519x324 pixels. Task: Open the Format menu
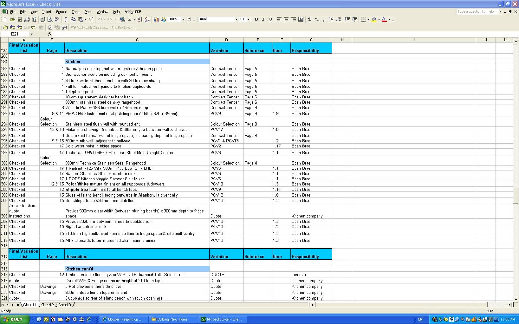pyautogui.click(x=61, y=12)
